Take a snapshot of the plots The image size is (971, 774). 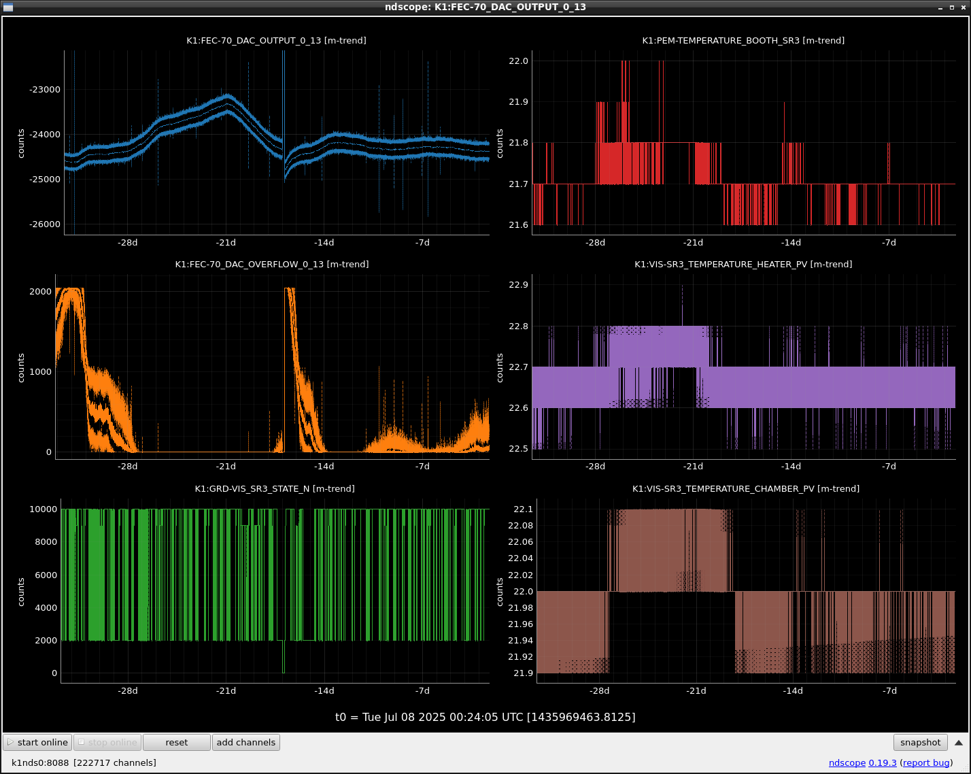(x=921, y=742)
